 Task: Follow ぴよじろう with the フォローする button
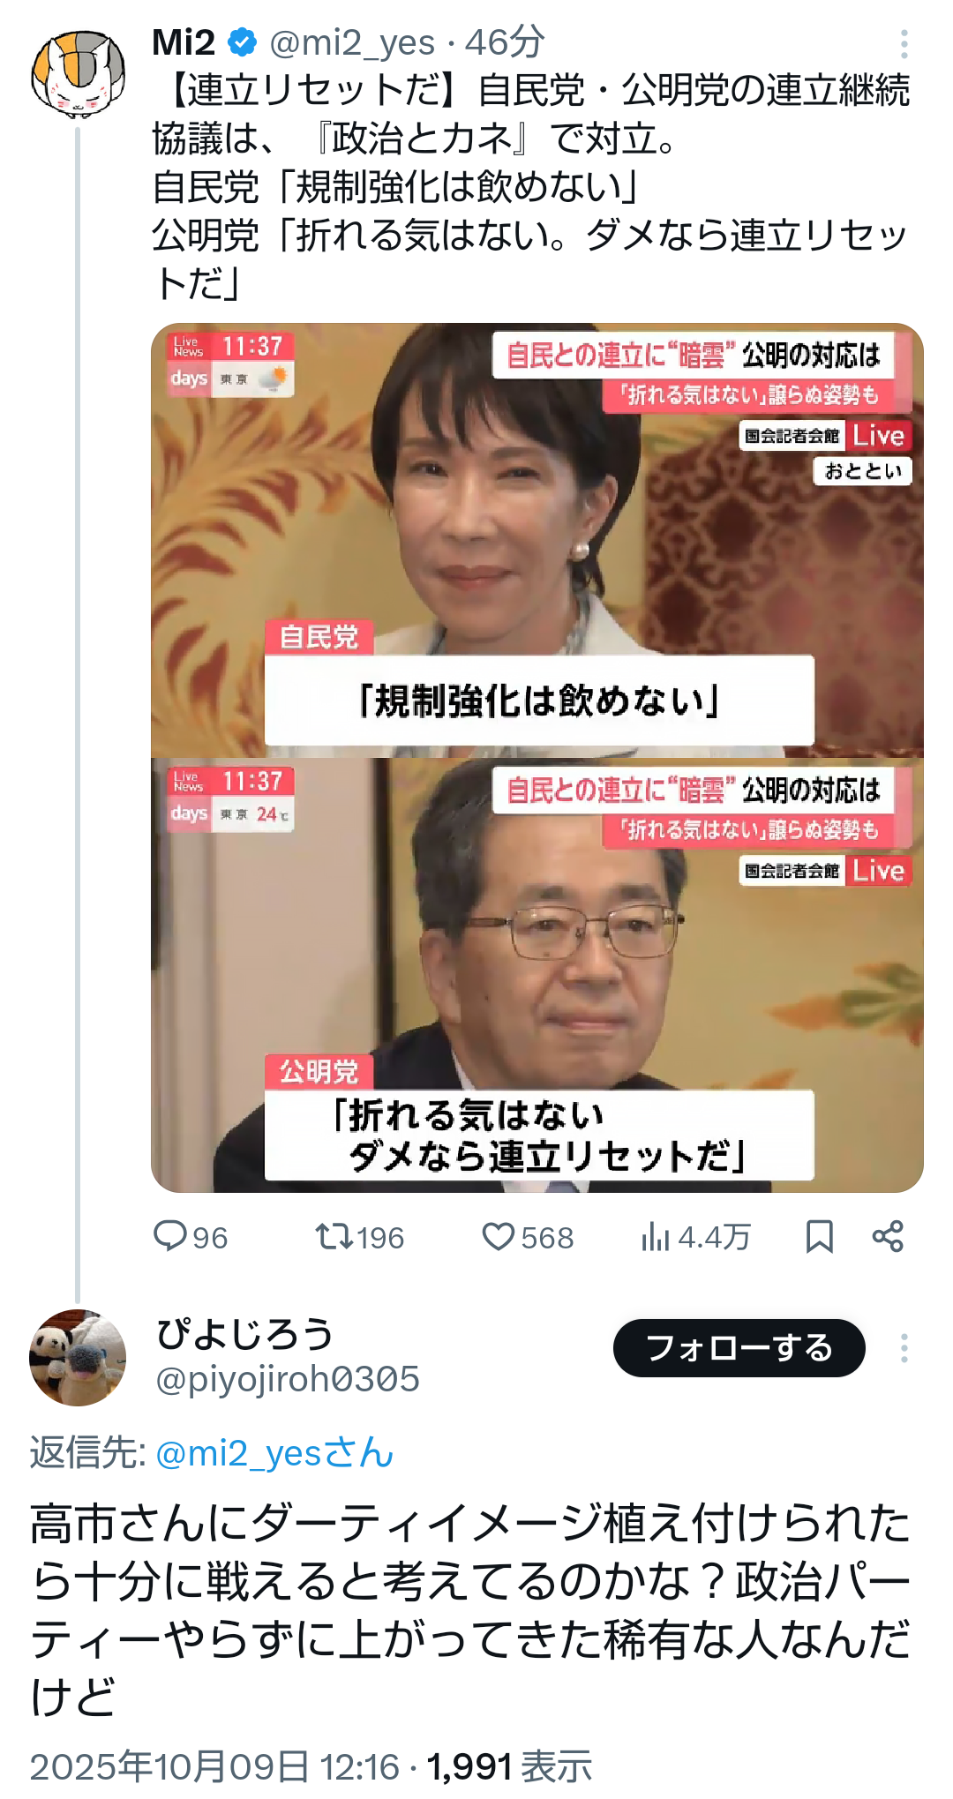click(739, 1347)
